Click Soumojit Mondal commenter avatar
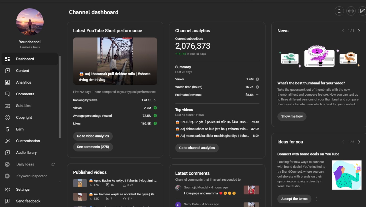This screenshot has height=207, width=366. pos(178,188)
